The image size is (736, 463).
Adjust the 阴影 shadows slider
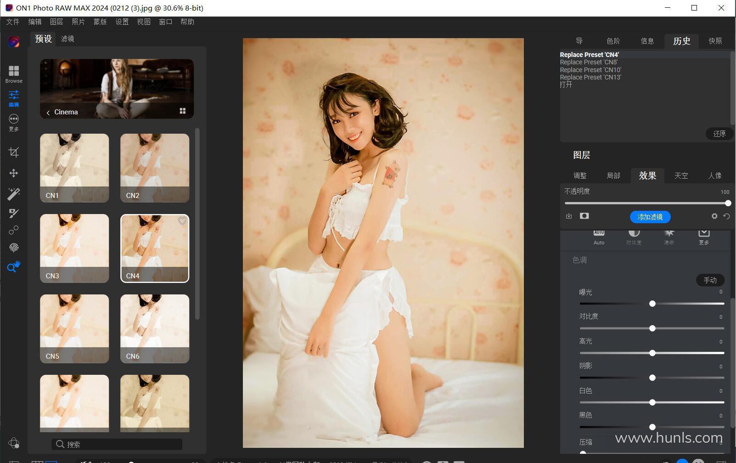pos(652,378)
